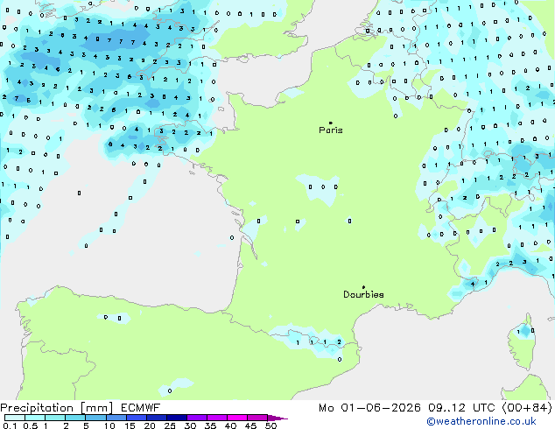Pick magenta legend swatch between 40 and 45
This screenshot has height=429, width=555.
pyautogui.click(x=237, y=418)
